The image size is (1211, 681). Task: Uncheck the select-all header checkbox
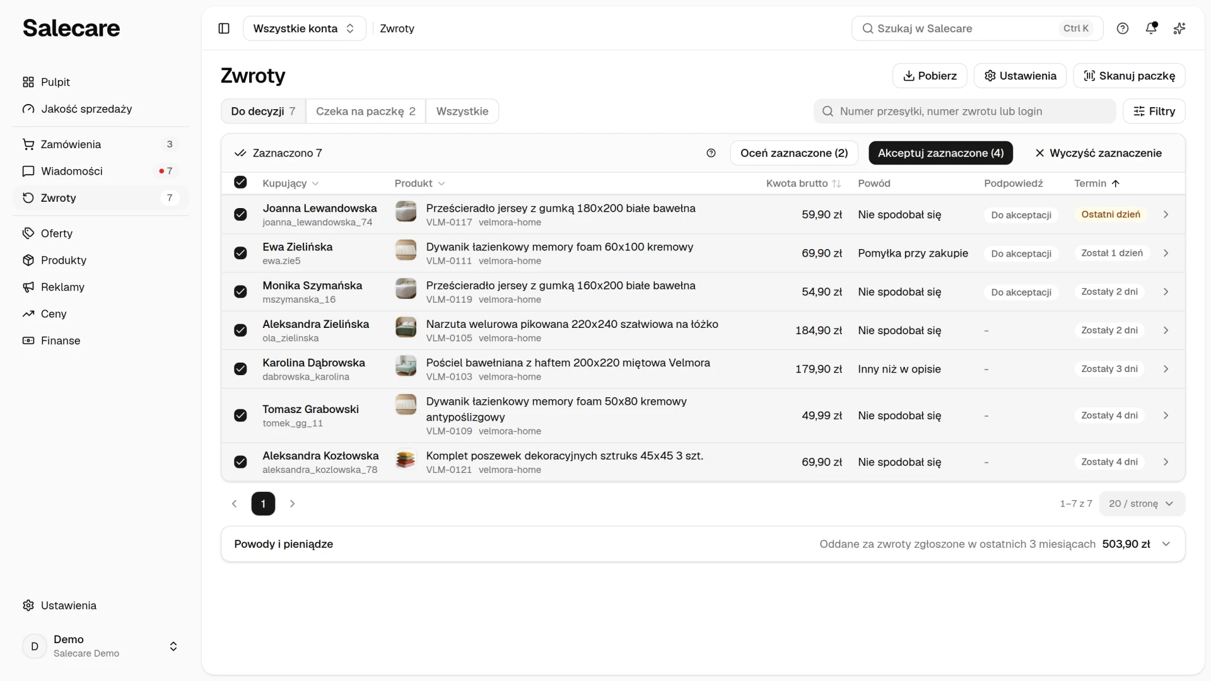[x=240, y=183]
